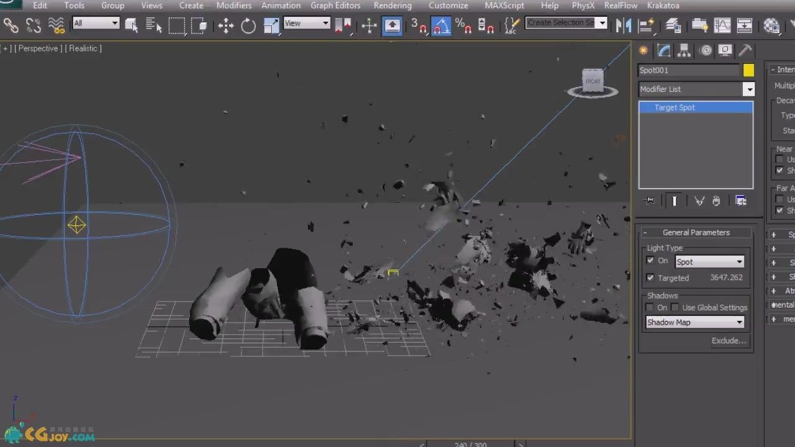Image resolution: width=795 pixels, height=447 pixels.
Task: Switch to the Utilities hammer panel
Action: coord(745,50)
